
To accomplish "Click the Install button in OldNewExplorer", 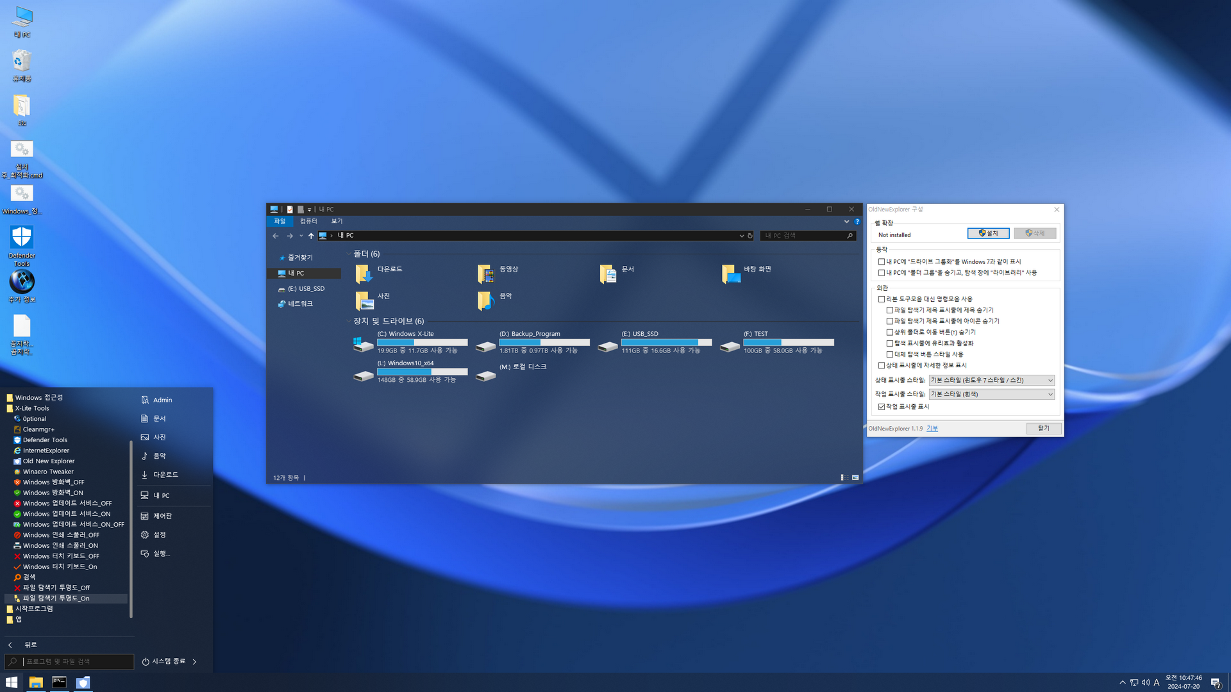I will click(x=988, y=234).
